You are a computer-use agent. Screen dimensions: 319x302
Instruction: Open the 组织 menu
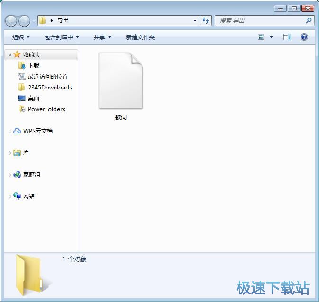[21, 37]
